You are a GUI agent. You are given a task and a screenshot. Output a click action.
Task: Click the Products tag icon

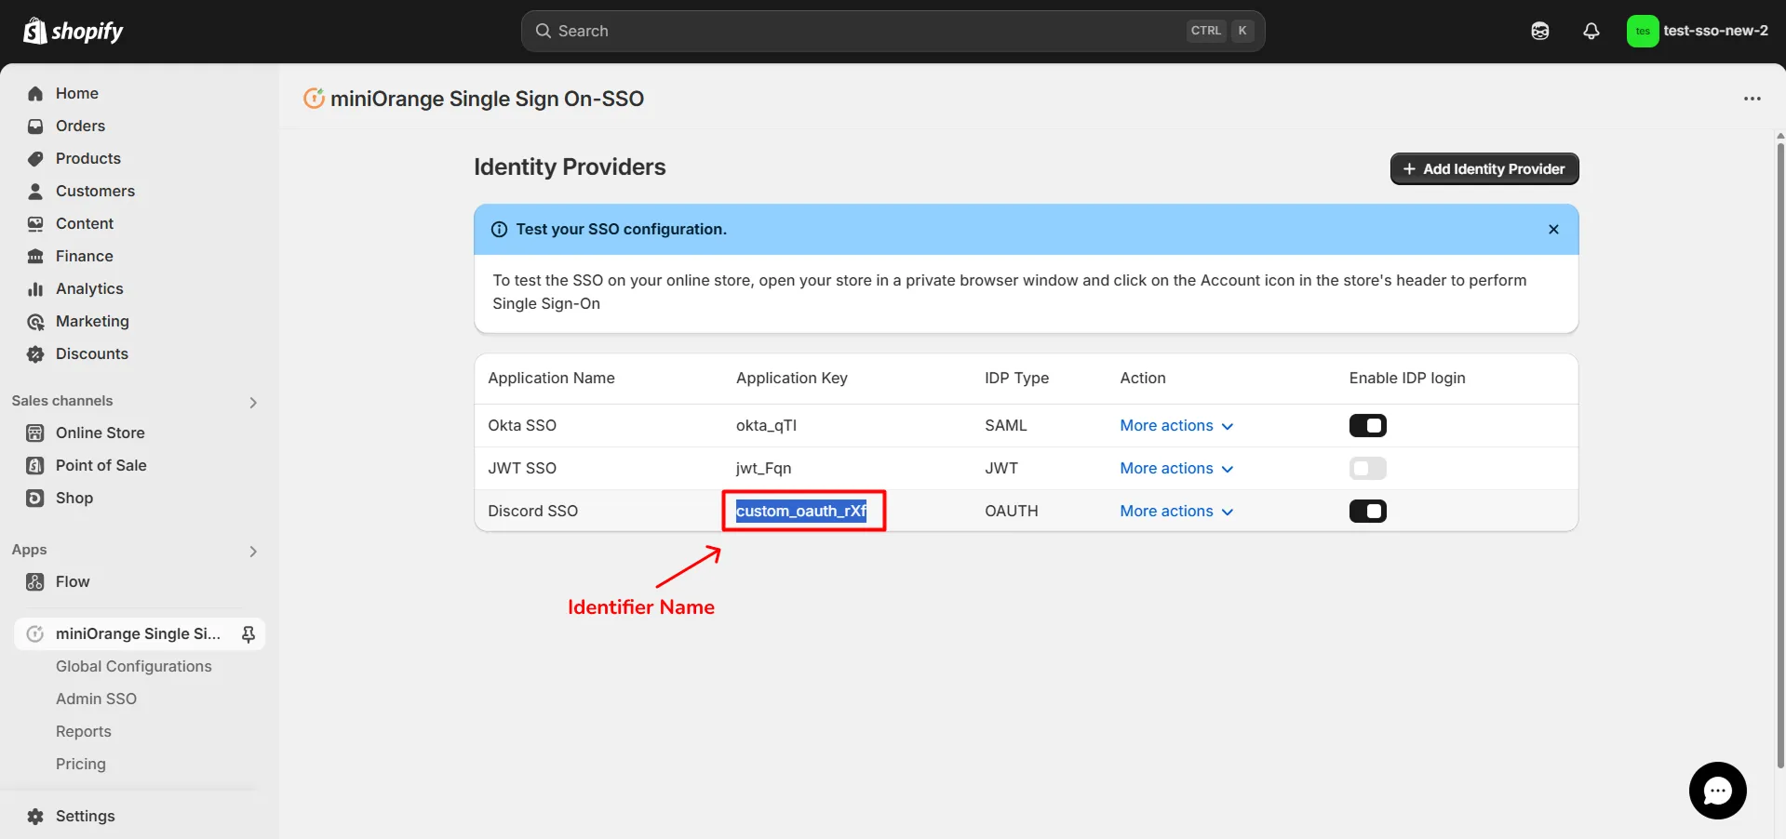pyautogui.click(x=35, y=158)
